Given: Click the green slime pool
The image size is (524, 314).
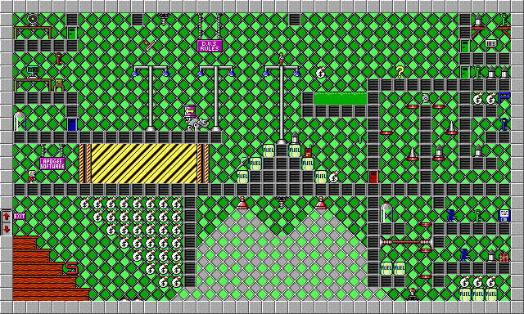Looking at the screenshot, I should [341, 98].
